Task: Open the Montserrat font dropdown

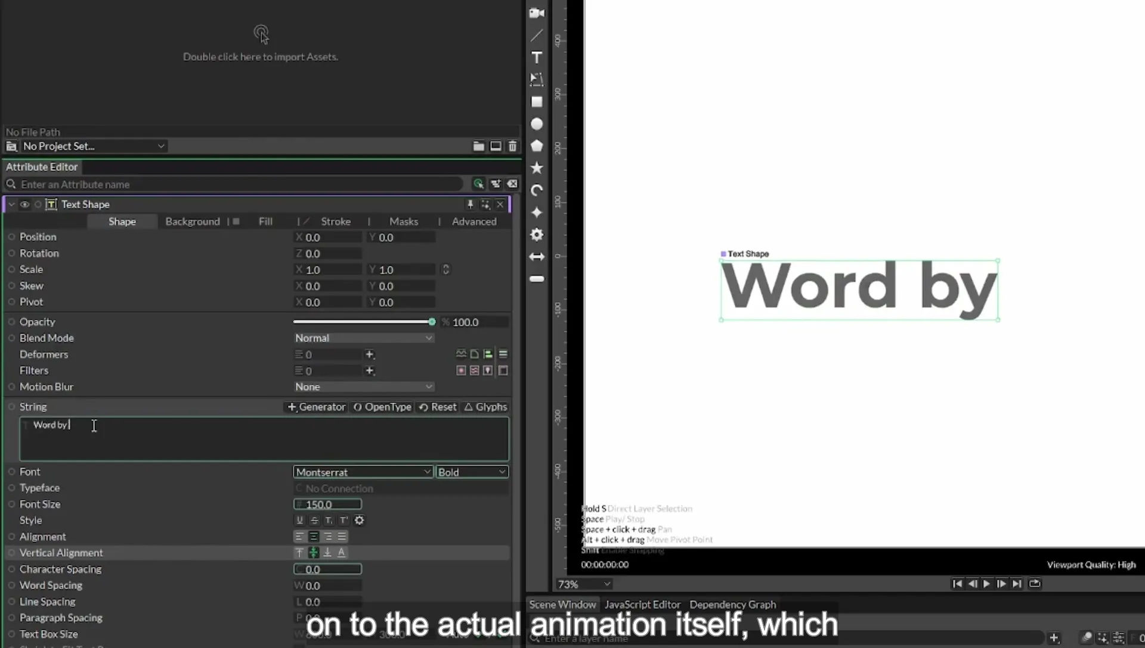Action: coord(363,472)
